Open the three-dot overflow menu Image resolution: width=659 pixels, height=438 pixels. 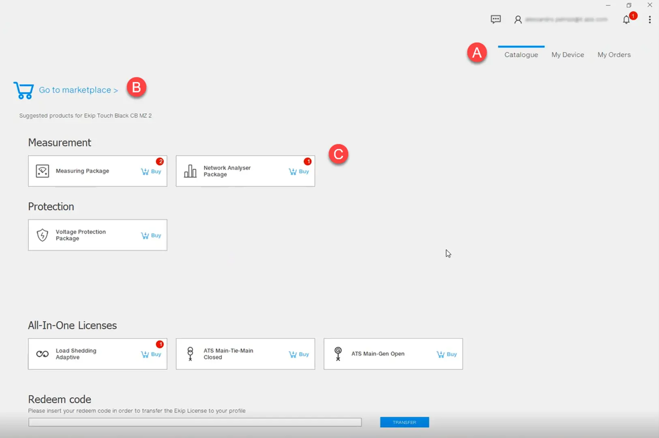click(650, 19)
